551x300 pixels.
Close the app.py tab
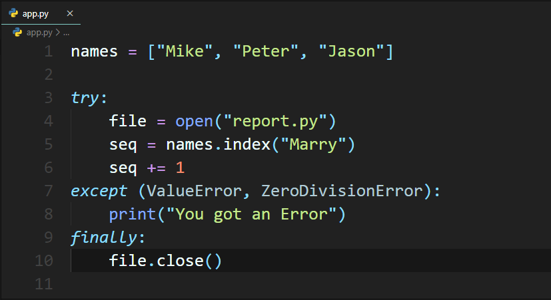(70, 13)
